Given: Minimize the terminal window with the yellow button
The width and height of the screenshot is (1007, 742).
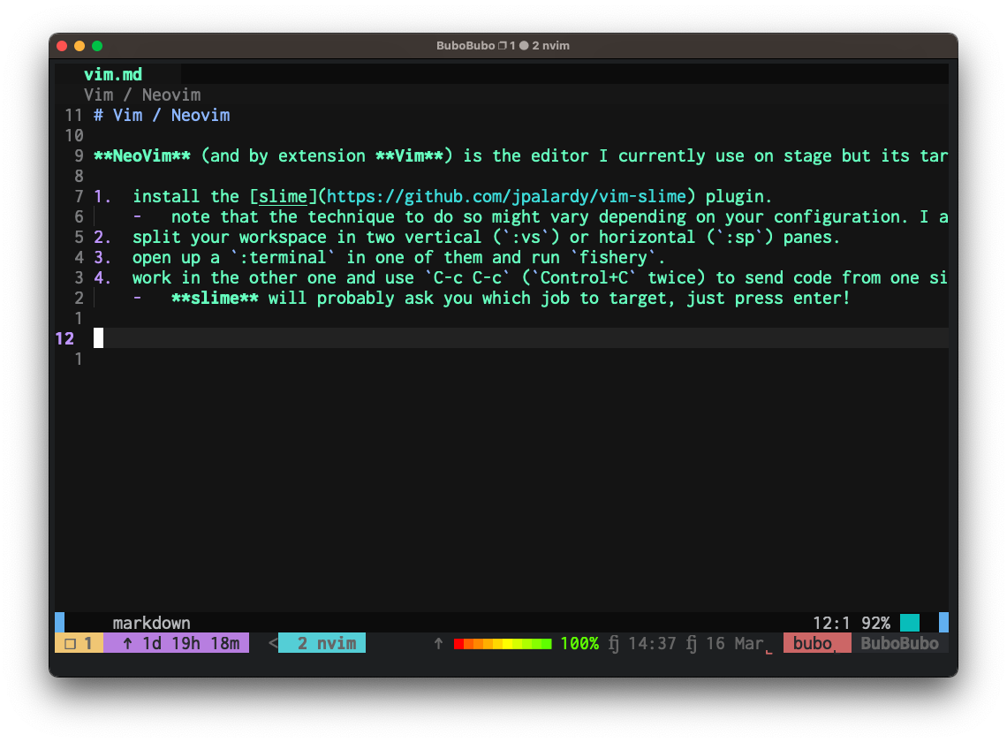Looking at the screenshot, I should pyautogui.click(x=79, y=46).
